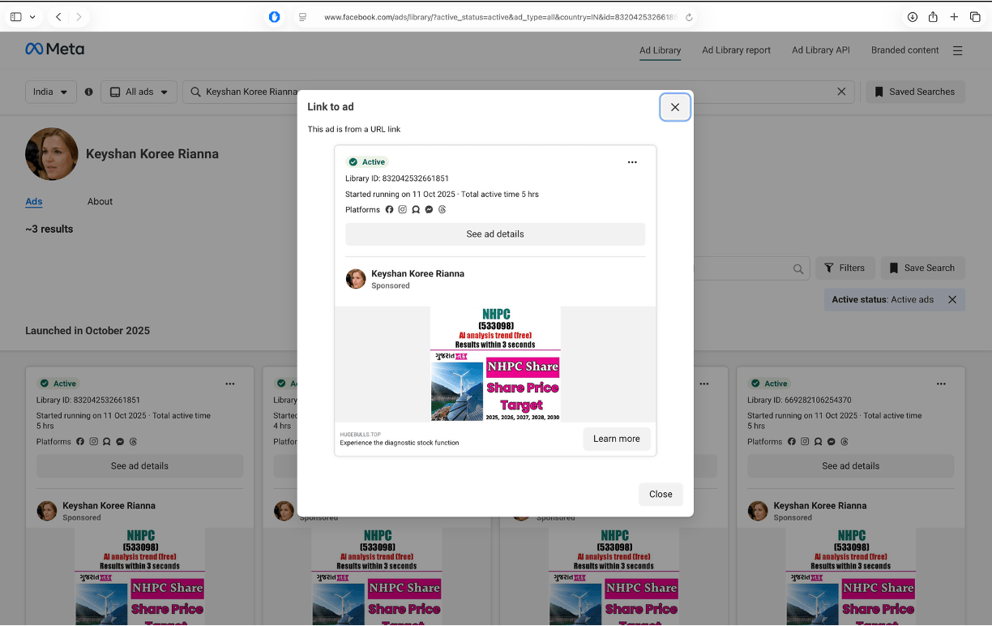Open the Ad Library API tab
992x626 pixels.
tap(821, 50)
